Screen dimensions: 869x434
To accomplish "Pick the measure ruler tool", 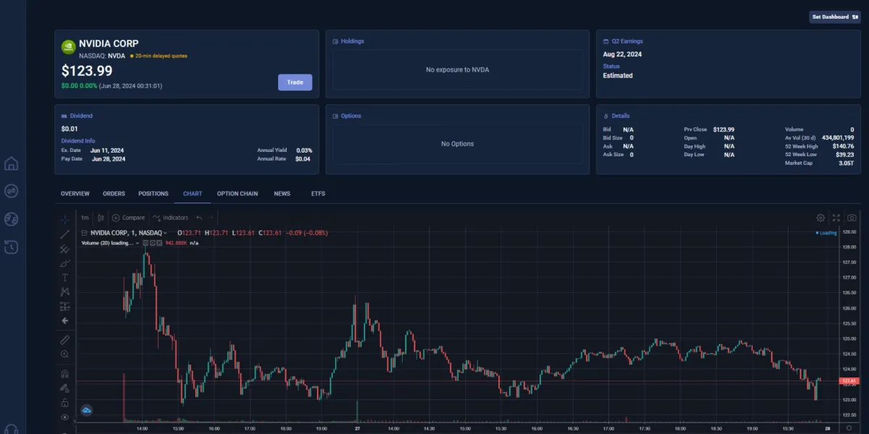I will [x=64, y=339].
